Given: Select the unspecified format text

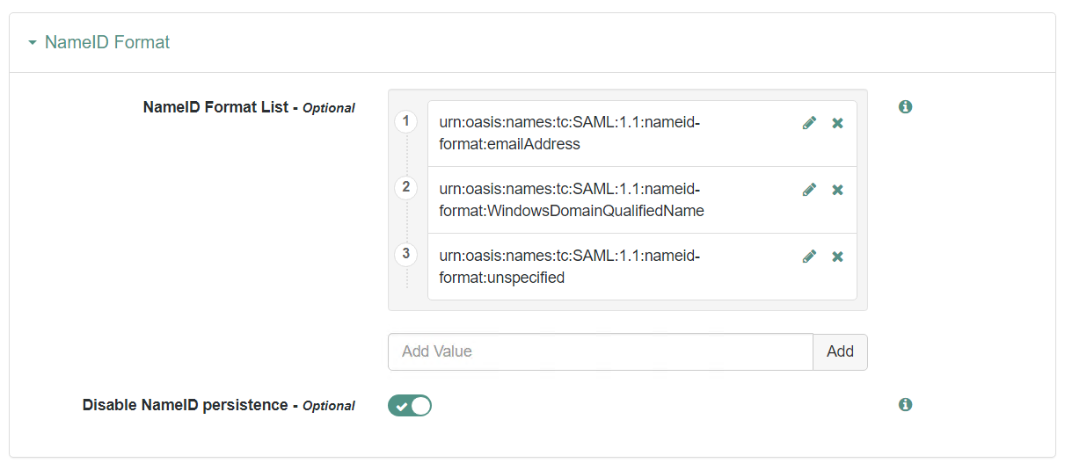Looking at the screenshot, I should [x=570, y=267].
